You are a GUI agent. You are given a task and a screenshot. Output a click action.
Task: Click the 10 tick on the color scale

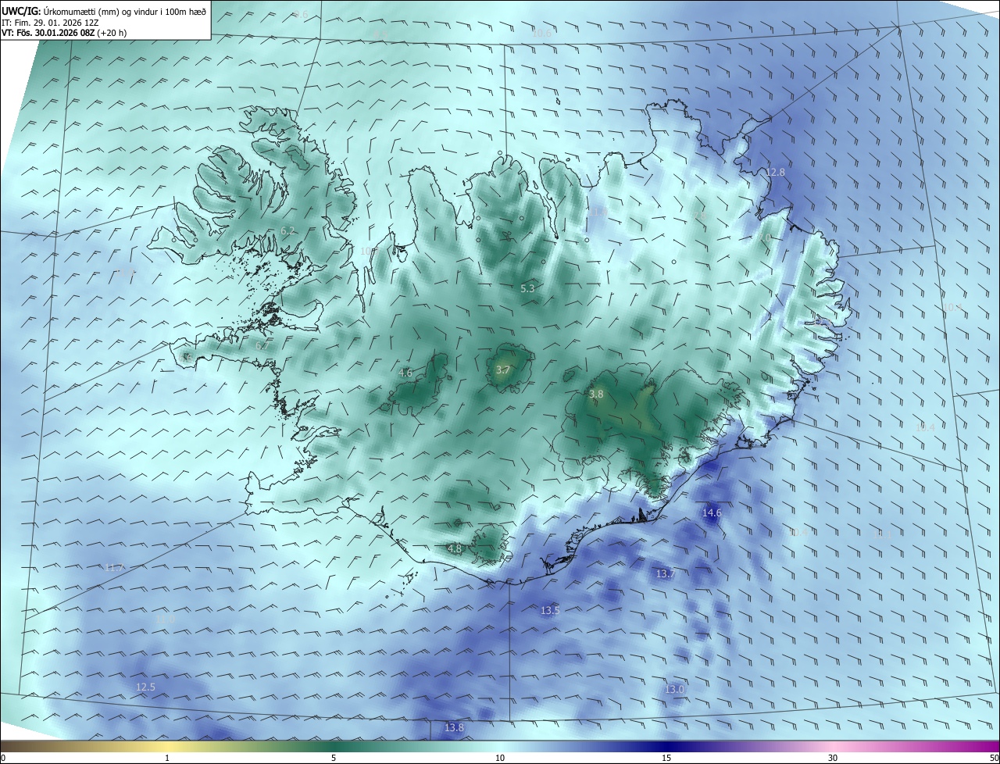click(500, 758)
